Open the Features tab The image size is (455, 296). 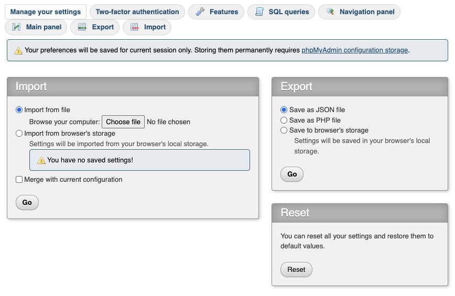(x=216, y=12)
